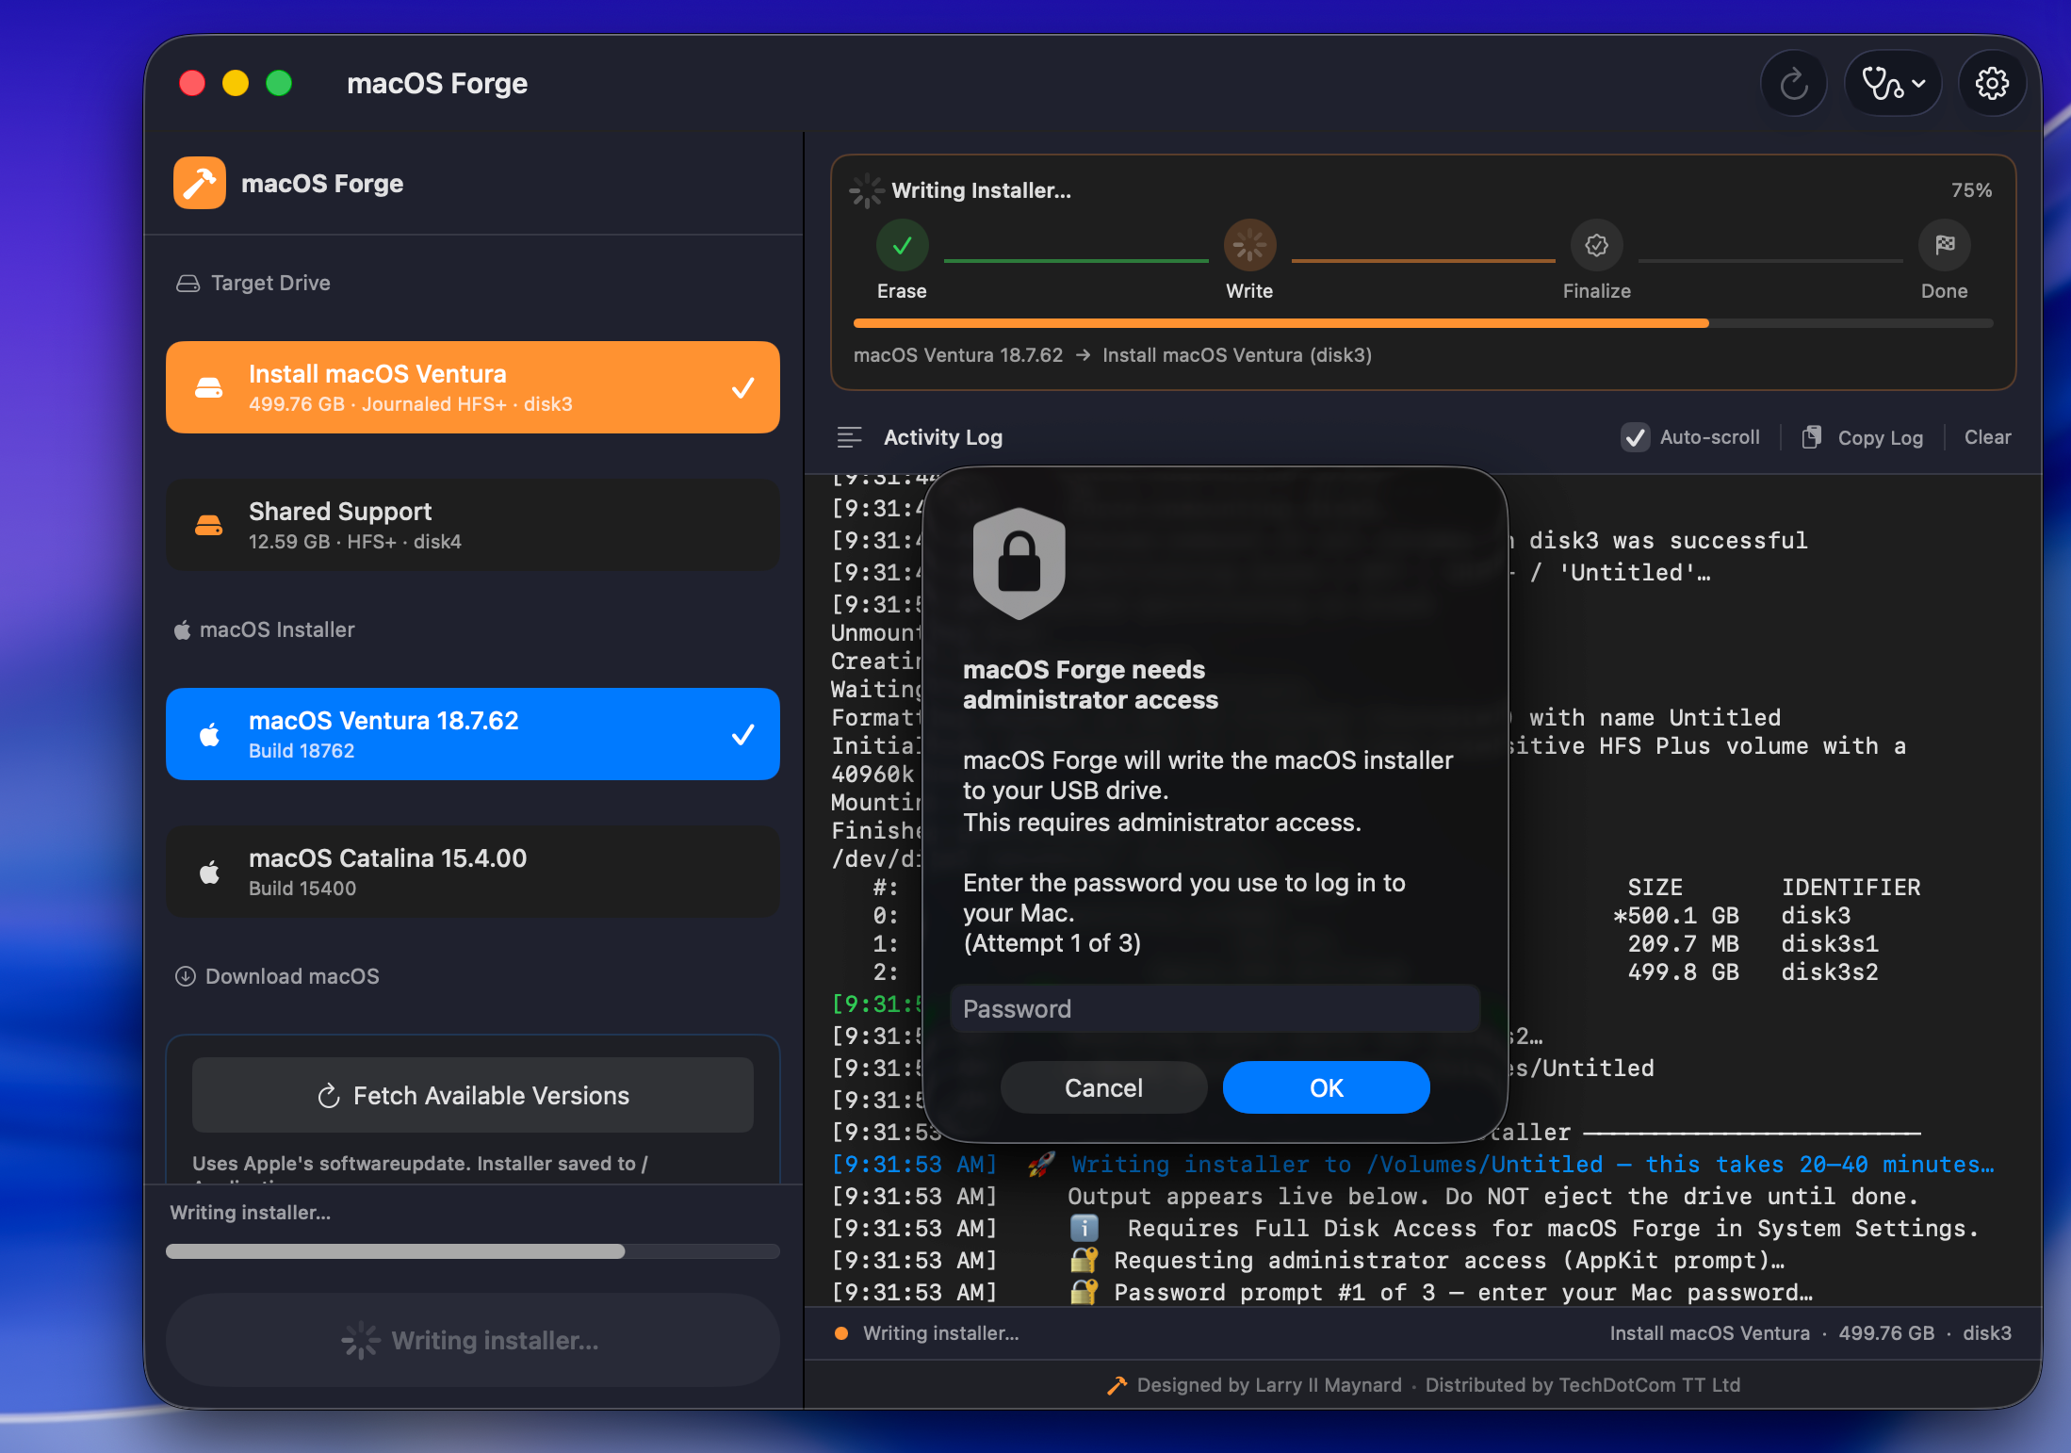Click the Install macOS Ventura drive icon
This screenshot has width=2071, height=1453.
point(208,387)
